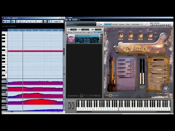Adjust the Volume knob
Viewport: 175px width, 131px height.
[121, 35]
